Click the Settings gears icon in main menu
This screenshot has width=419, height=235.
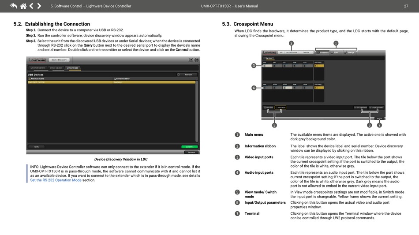[x=345, y=52]
